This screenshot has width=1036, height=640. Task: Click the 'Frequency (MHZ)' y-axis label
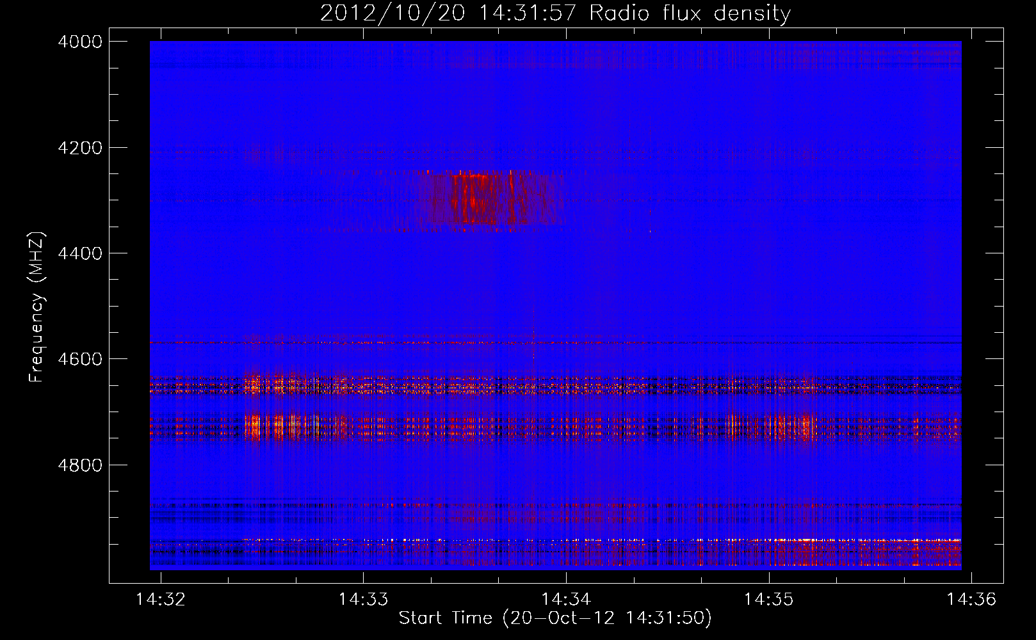[37, 307]
